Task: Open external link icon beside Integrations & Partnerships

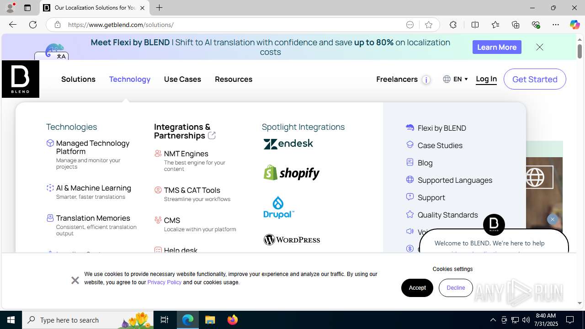Action: click(x=212, y=136)
